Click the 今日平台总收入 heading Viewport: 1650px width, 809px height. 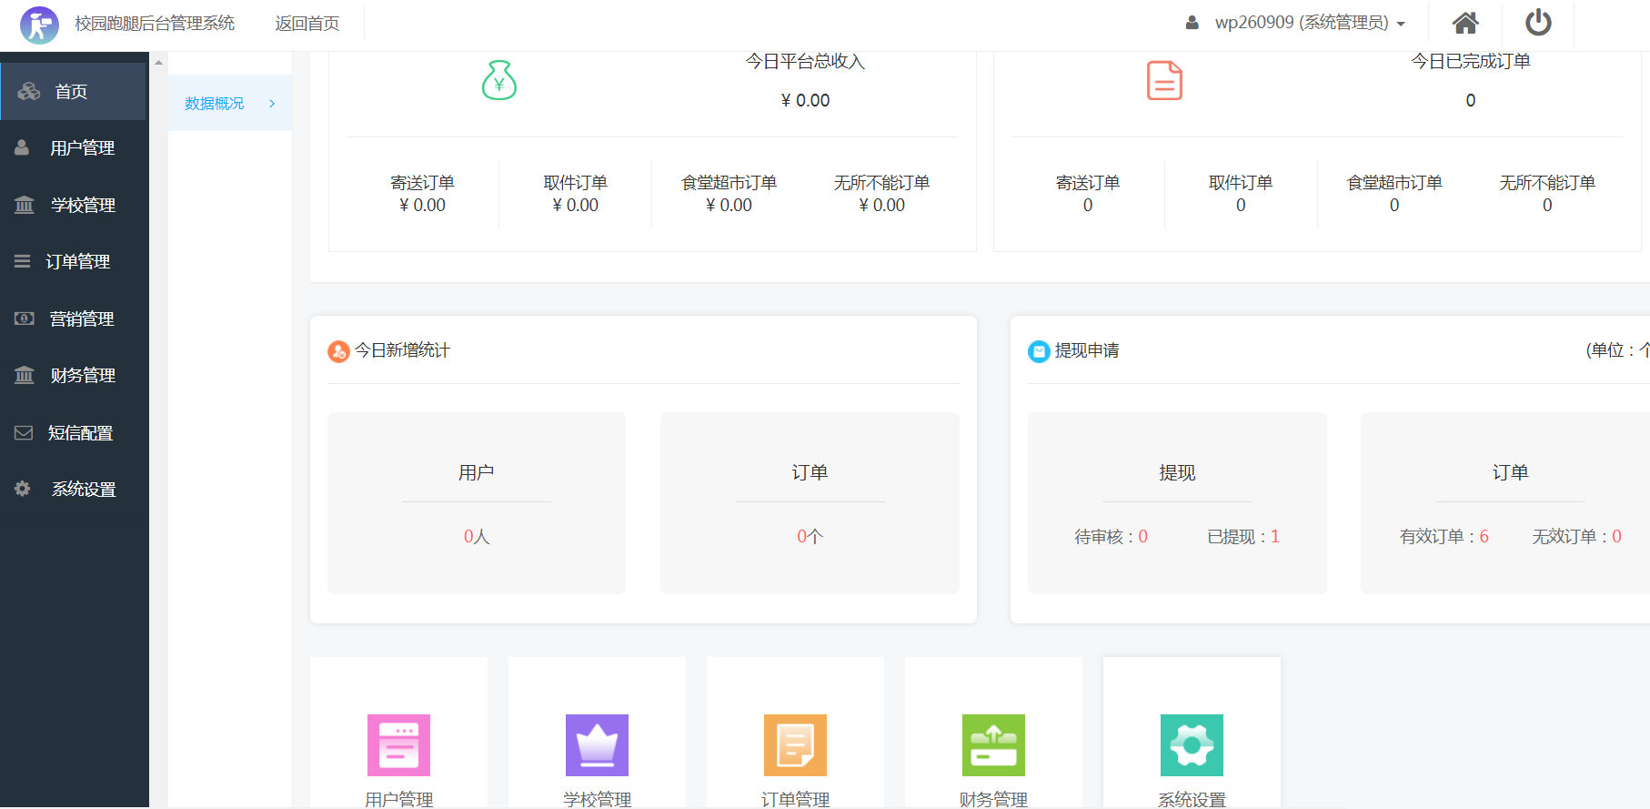(805, 61)
